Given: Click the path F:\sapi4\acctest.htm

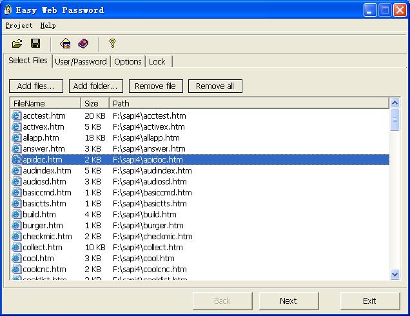Looking at the screenshot, I should 150,115.
